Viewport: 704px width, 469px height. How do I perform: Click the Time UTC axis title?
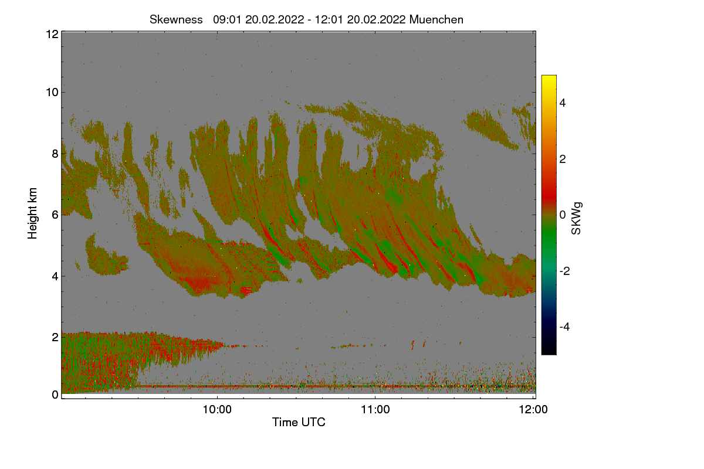pyautogui.click(x=299, y=422)
